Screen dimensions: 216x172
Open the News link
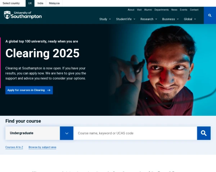174,10
